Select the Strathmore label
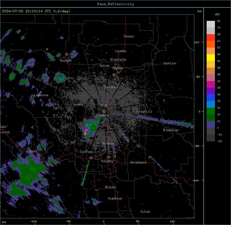This screenshot has width=231, height=225. [x=138, y=162]
